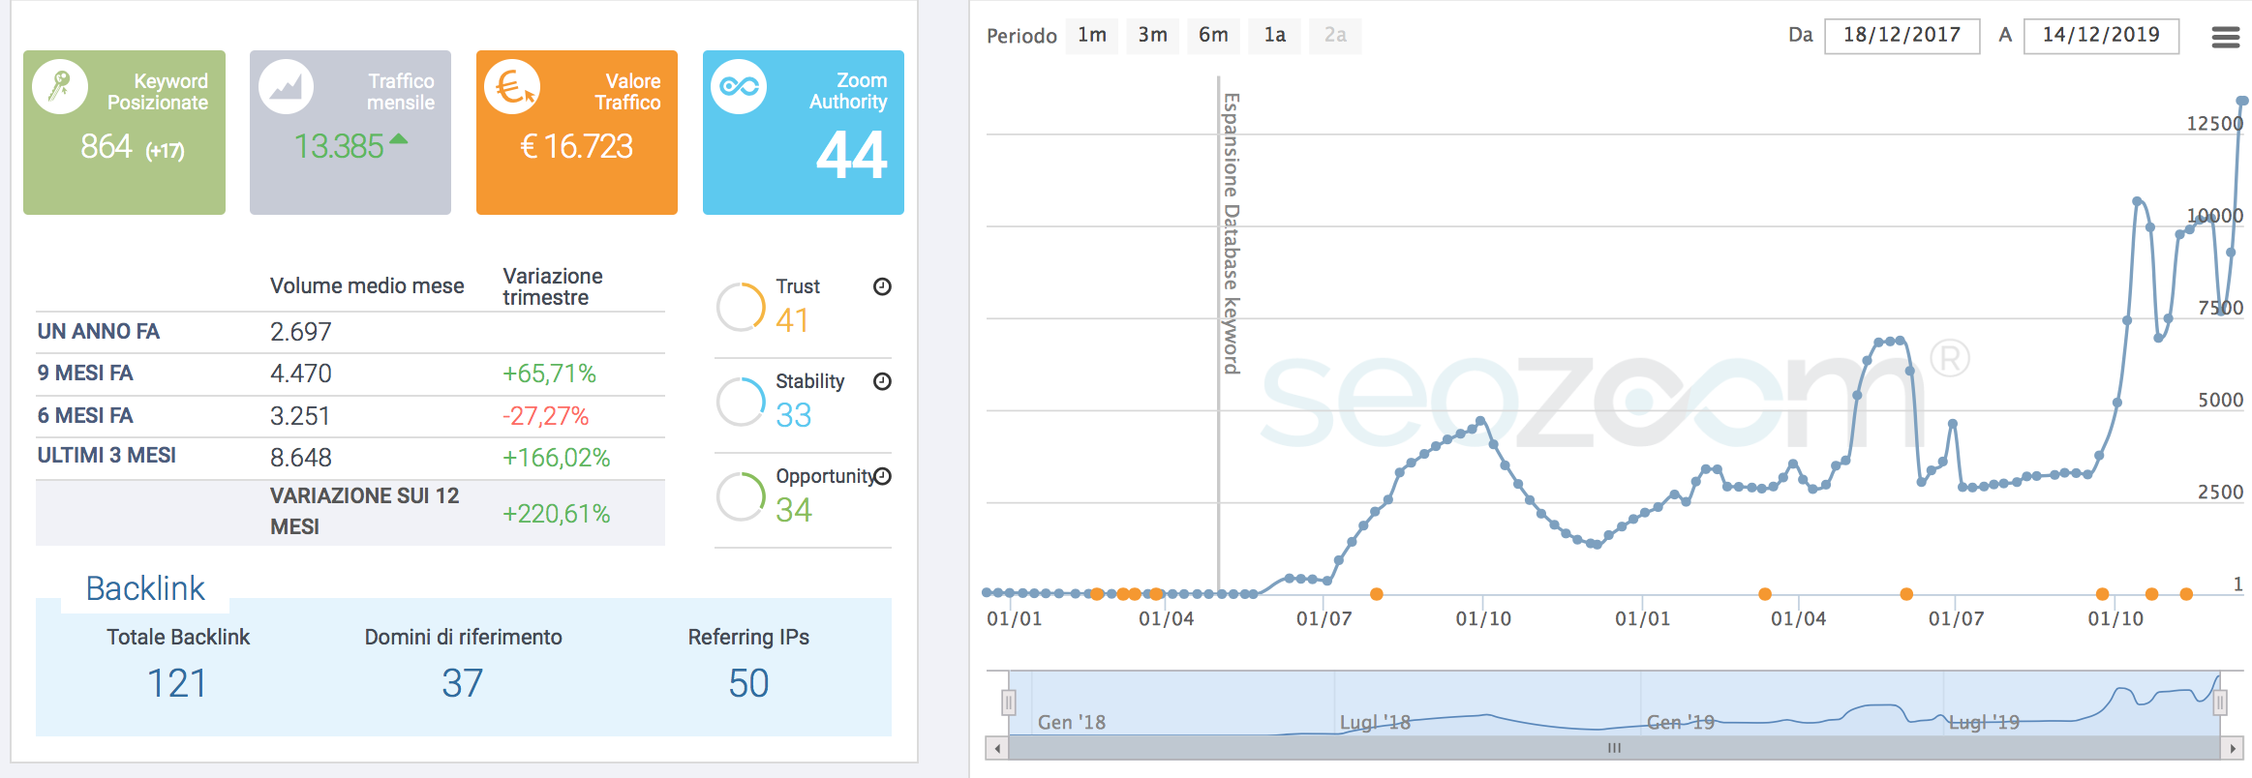Select the 6m period button

1213,36
